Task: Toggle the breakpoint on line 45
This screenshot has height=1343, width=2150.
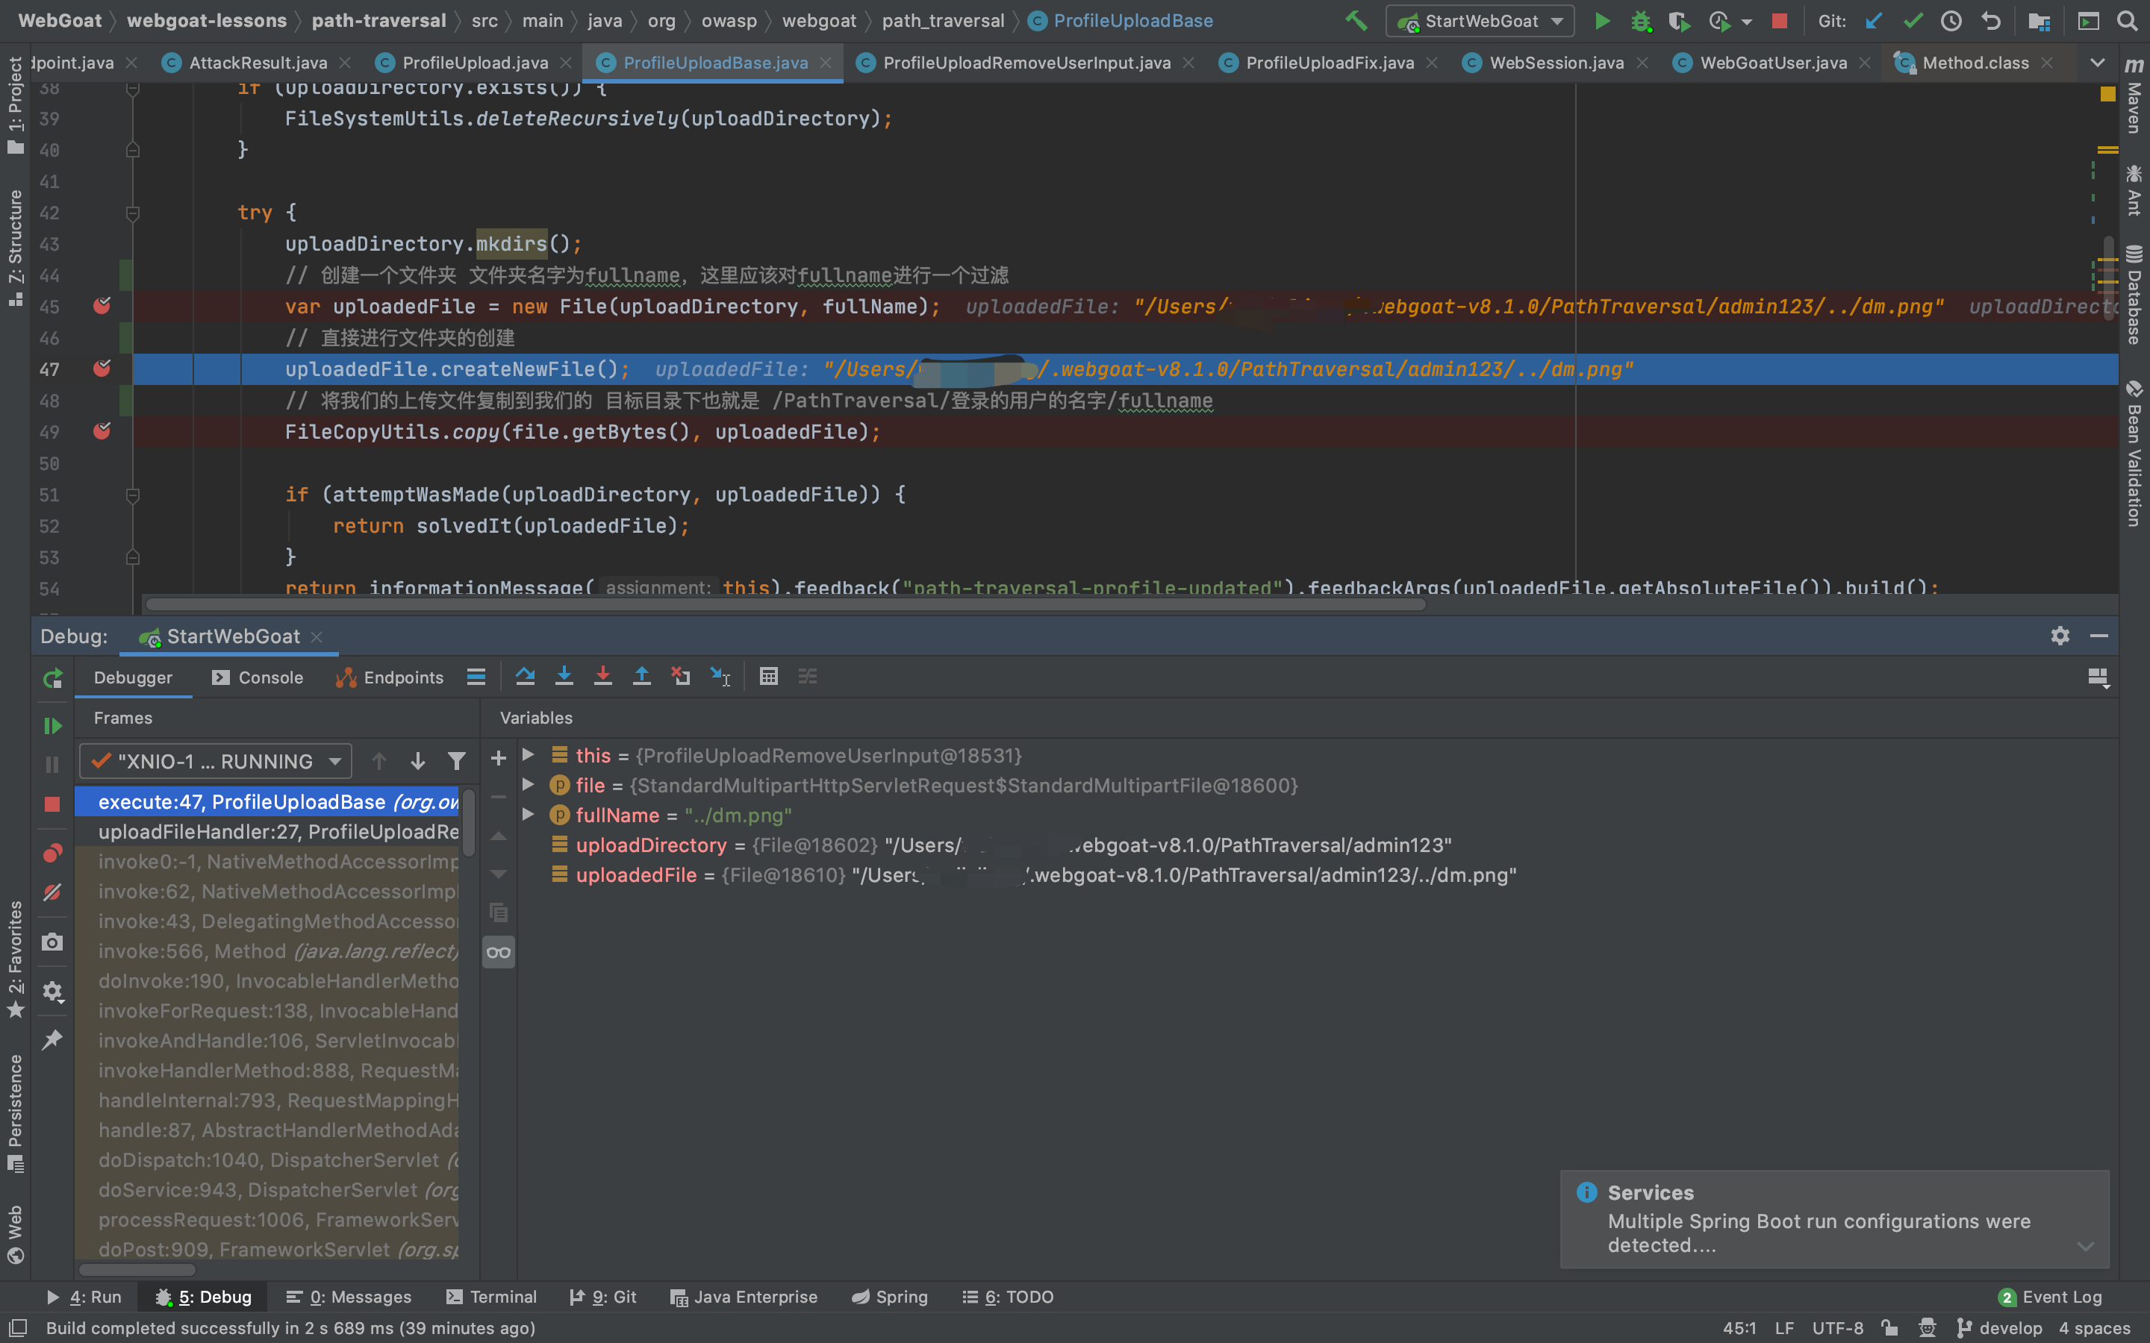Action: (x=102, y=307)
